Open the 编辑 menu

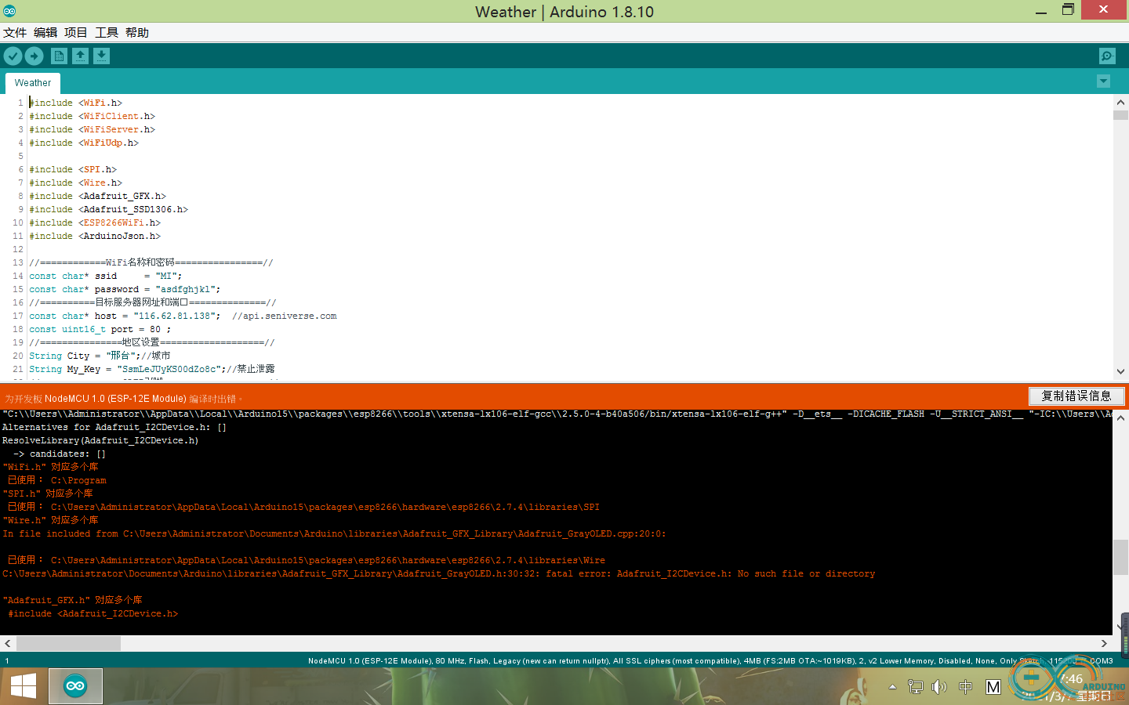click(x=45, y=32)
